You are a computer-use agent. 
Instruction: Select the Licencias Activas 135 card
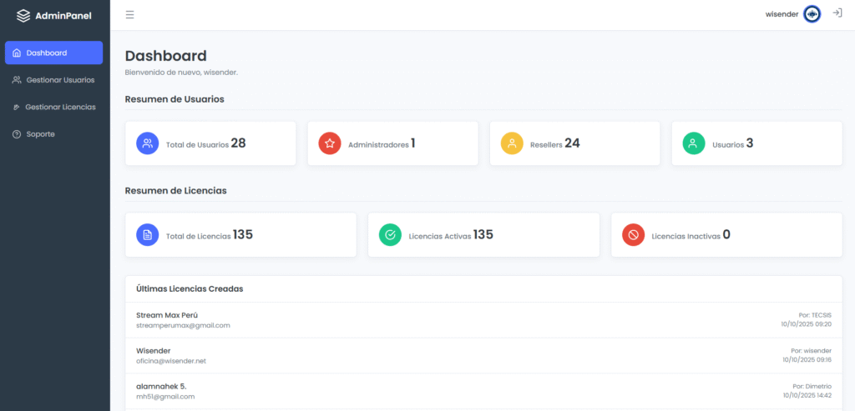tap(483, 234)
